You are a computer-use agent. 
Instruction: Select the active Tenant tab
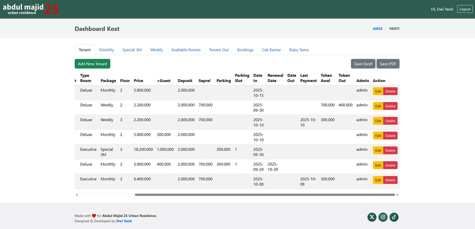(x=85, y=50)
